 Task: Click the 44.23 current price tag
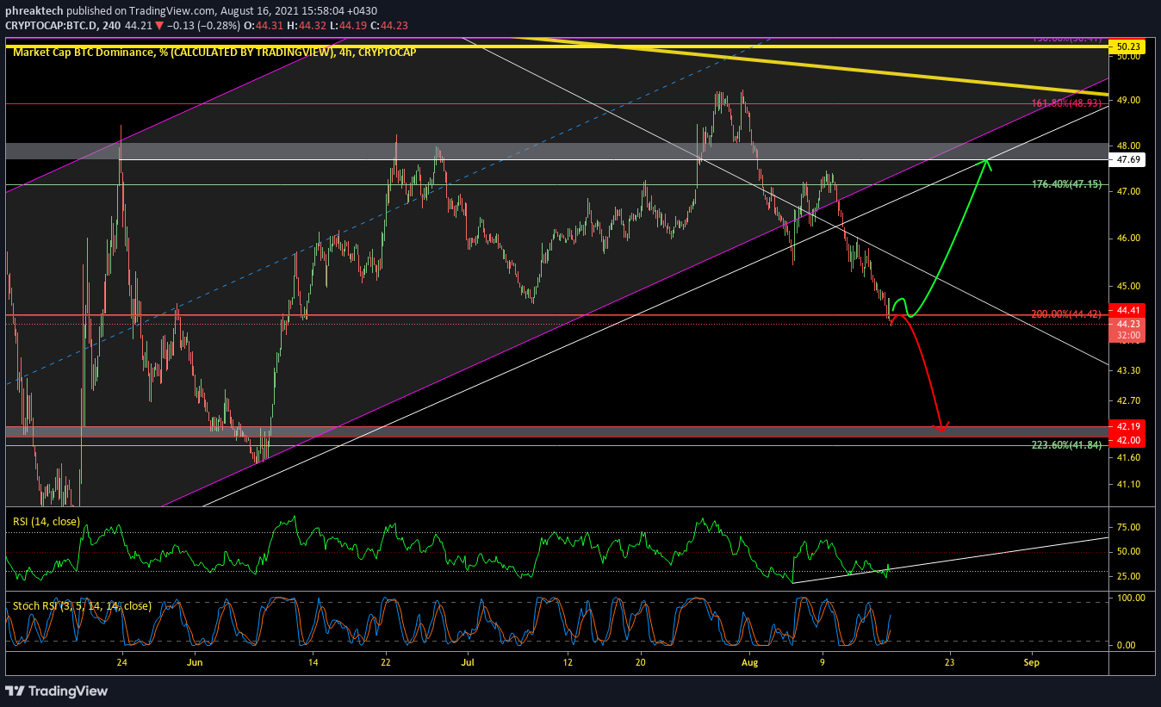(x=1126, y=324)
